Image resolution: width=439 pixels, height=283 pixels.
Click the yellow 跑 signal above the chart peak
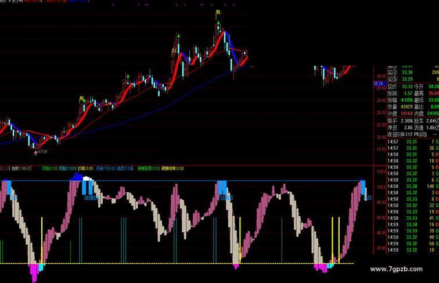(x=218, y=13)
